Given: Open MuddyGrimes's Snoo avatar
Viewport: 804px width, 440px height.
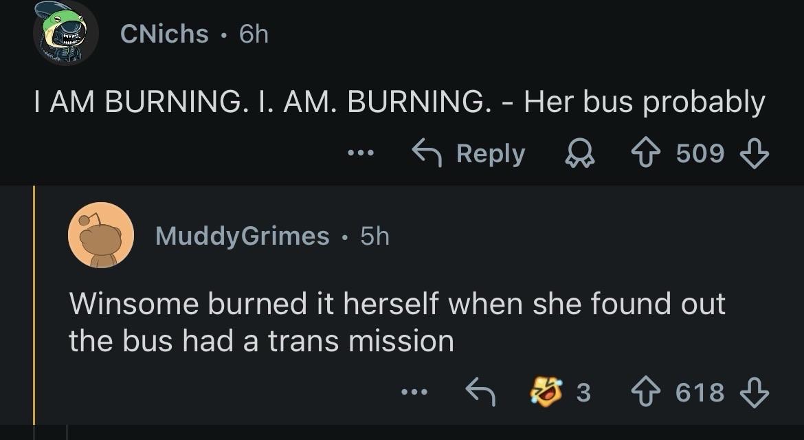Looking at the screenshot, I should [100, 236].
